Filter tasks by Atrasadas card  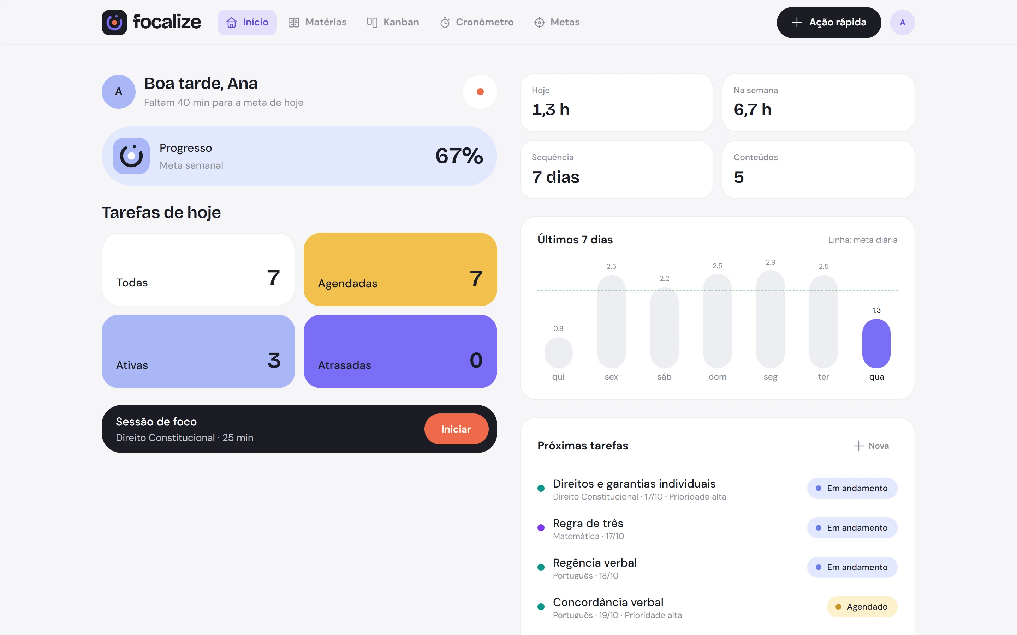click(400, 351)
